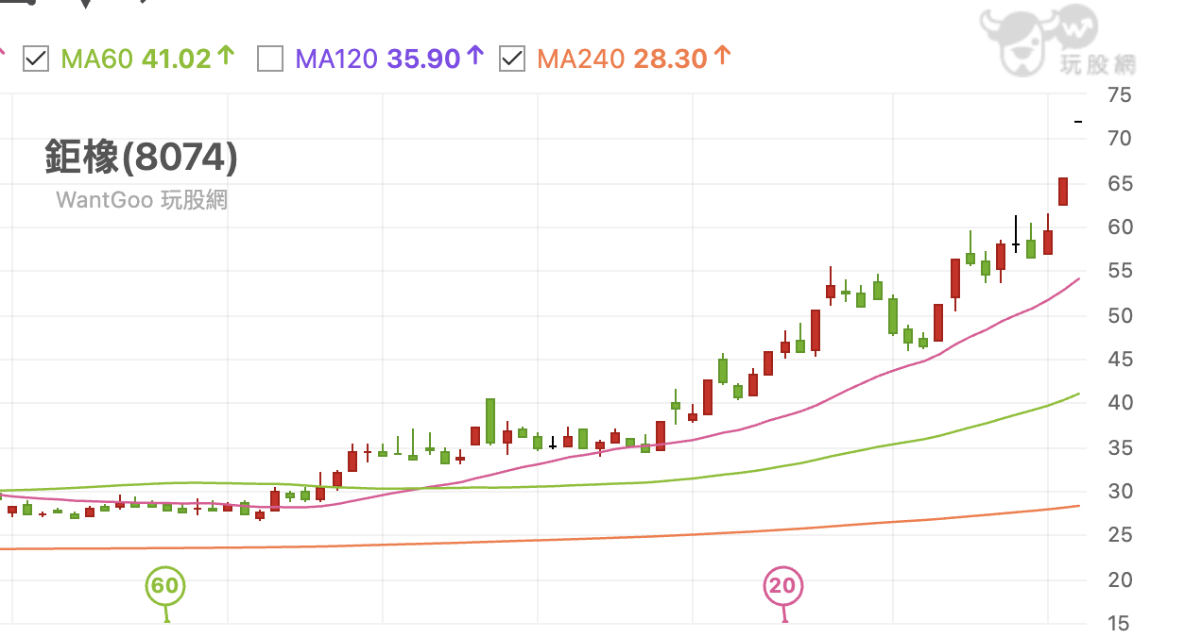This screenshot has height=638, width=1185.
Task: Click the WantGoo 玩股網 caption under title
Action: 141,199
